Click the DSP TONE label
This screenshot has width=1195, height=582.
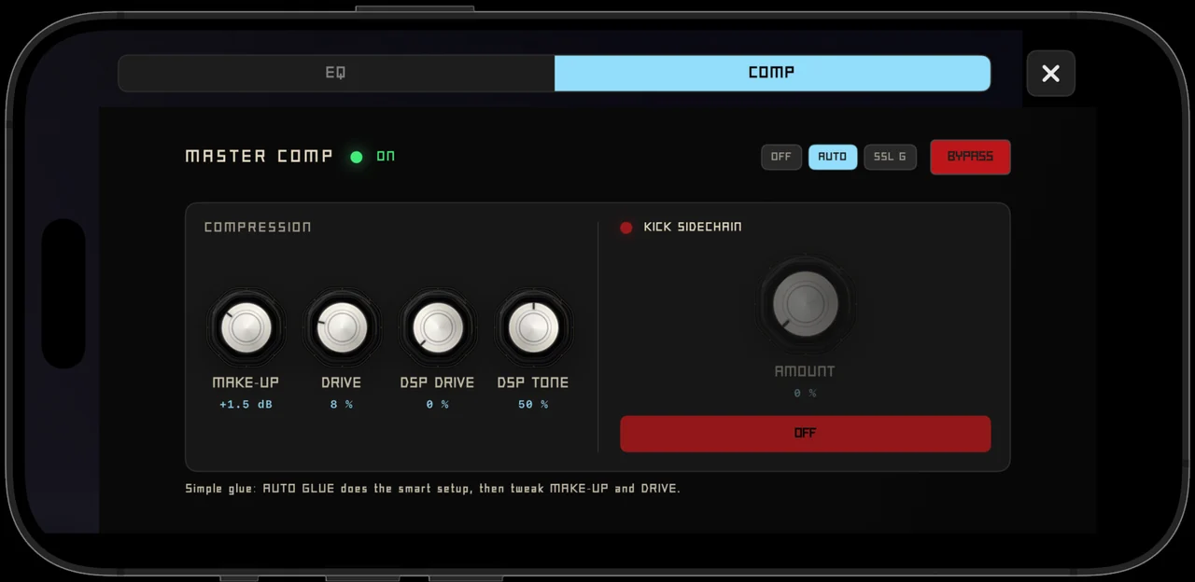[533, 382]
